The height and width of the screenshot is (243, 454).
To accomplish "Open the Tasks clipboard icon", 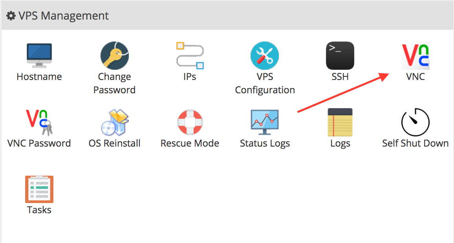I will [39, 189].
